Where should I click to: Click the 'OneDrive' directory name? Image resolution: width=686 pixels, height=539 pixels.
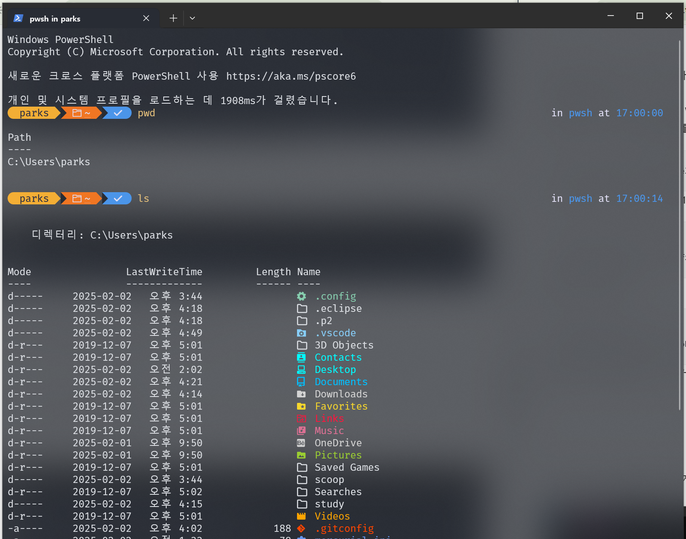pyautogui.click(x=338, y=443)
